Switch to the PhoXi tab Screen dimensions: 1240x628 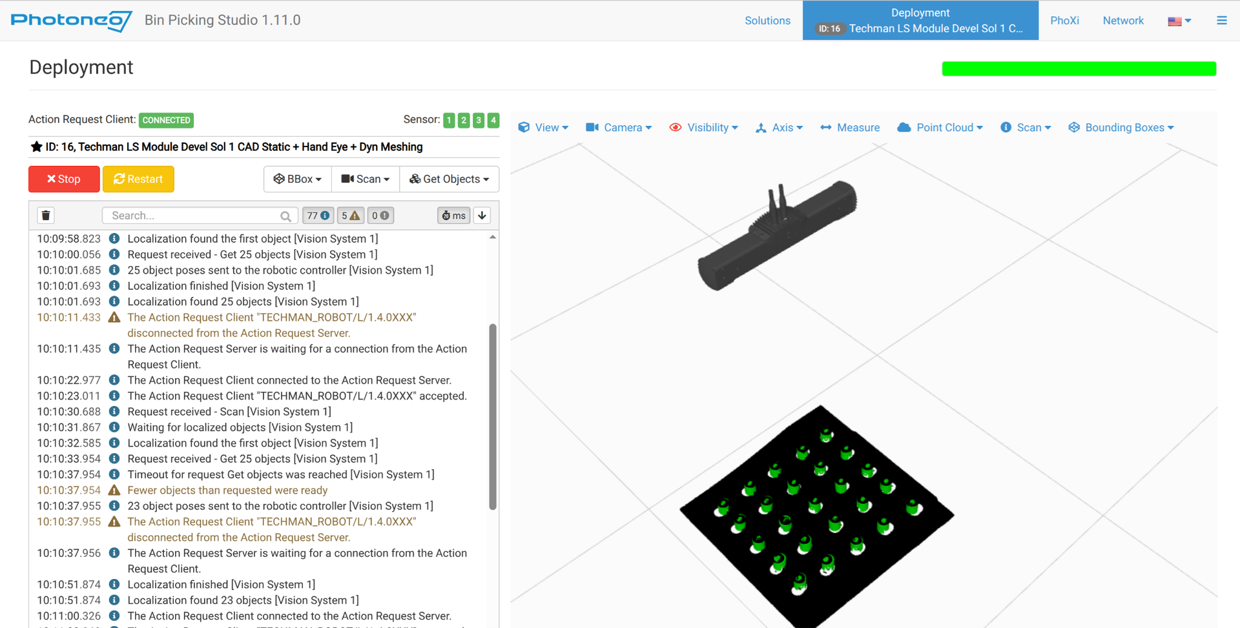[x=1064, y=21]
